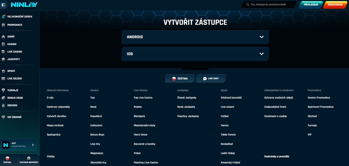Open Podmínky a pravidla link
This screenshot has height=166, width=349.
pyautogui.click(x=277, y=157)
